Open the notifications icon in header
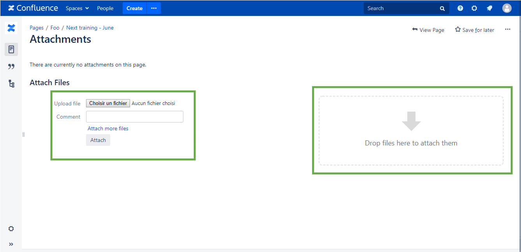The height and width of the screenshot is (252, 521). point(489,8)
